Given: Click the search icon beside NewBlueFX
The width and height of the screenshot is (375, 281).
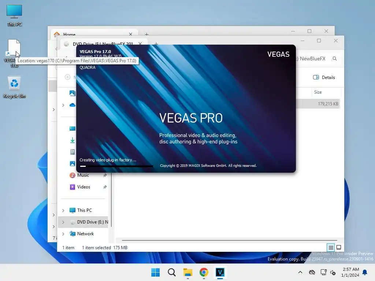Looking at the screenshot, I should tap(335, 59).
